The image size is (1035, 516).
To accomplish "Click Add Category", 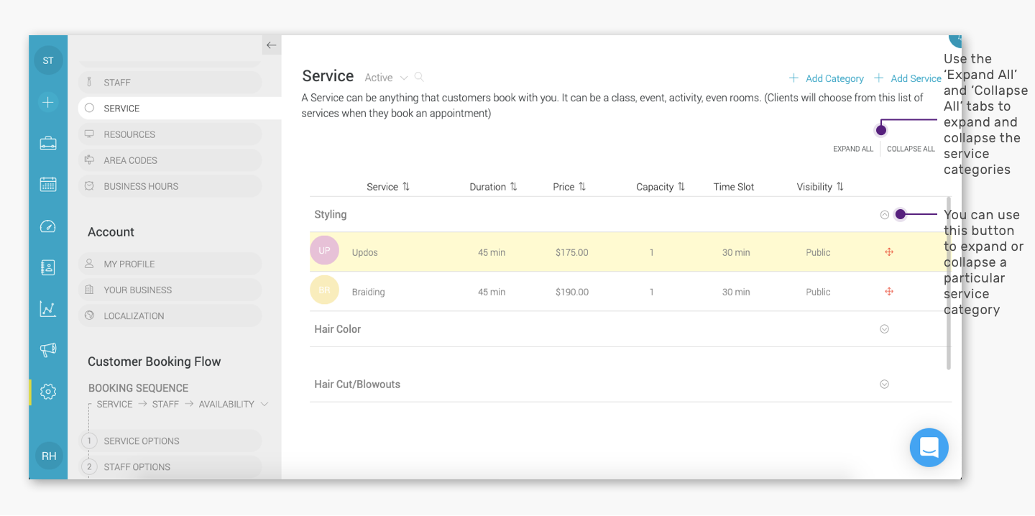I will (x=827, y=78).
